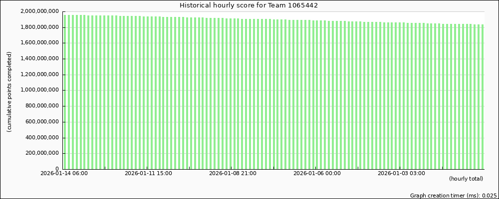Click the 200,000,000 y-axis label

point(42,154)
